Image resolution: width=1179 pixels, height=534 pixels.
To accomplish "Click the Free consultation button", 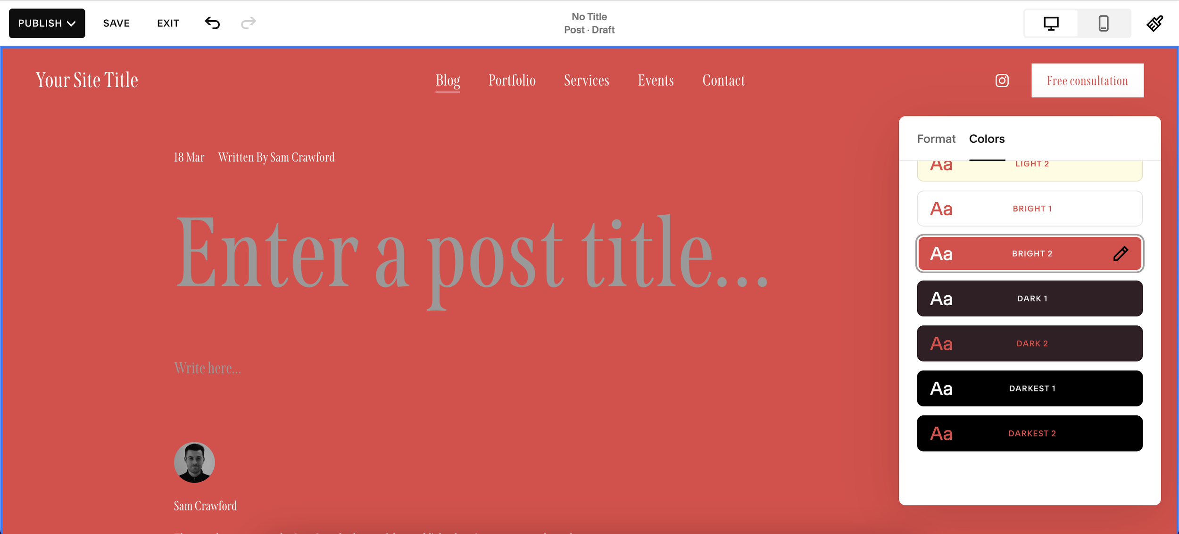I will coord(1087,81).
